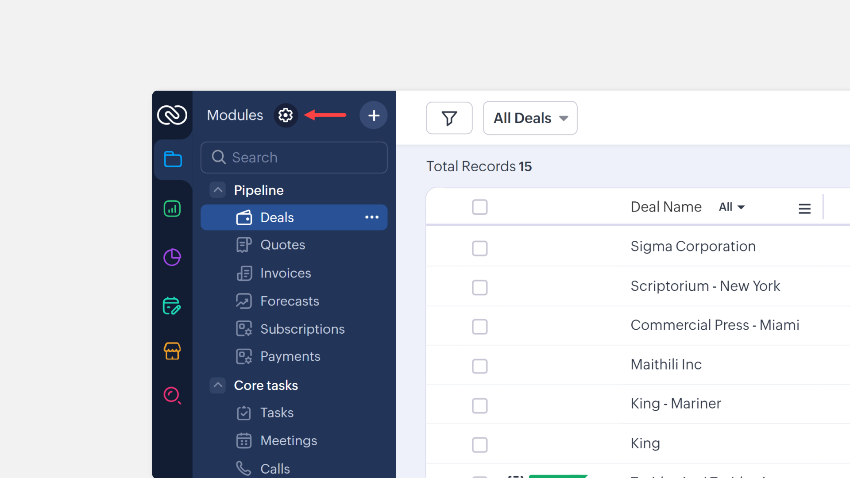Open the Analytics pie chart sidebar icon
850x478 pixels.
172,257
